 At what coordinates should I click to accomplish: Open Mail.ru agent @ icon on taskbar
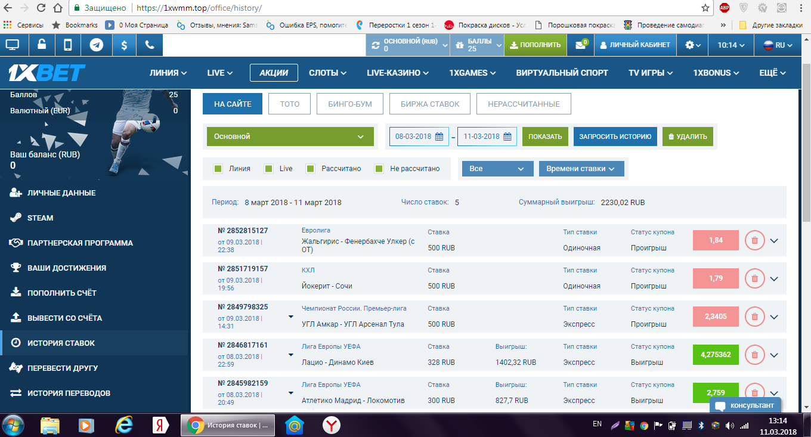[x=295, y=425]
